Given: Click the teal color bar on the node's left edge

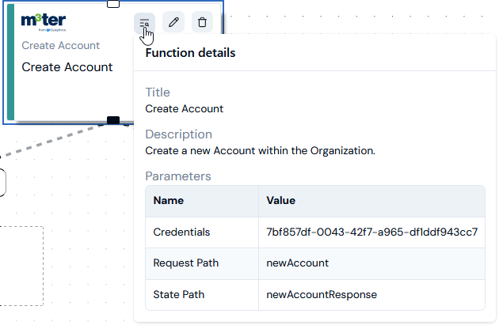Looking at the screenshot, I should (x=10, y=62).
